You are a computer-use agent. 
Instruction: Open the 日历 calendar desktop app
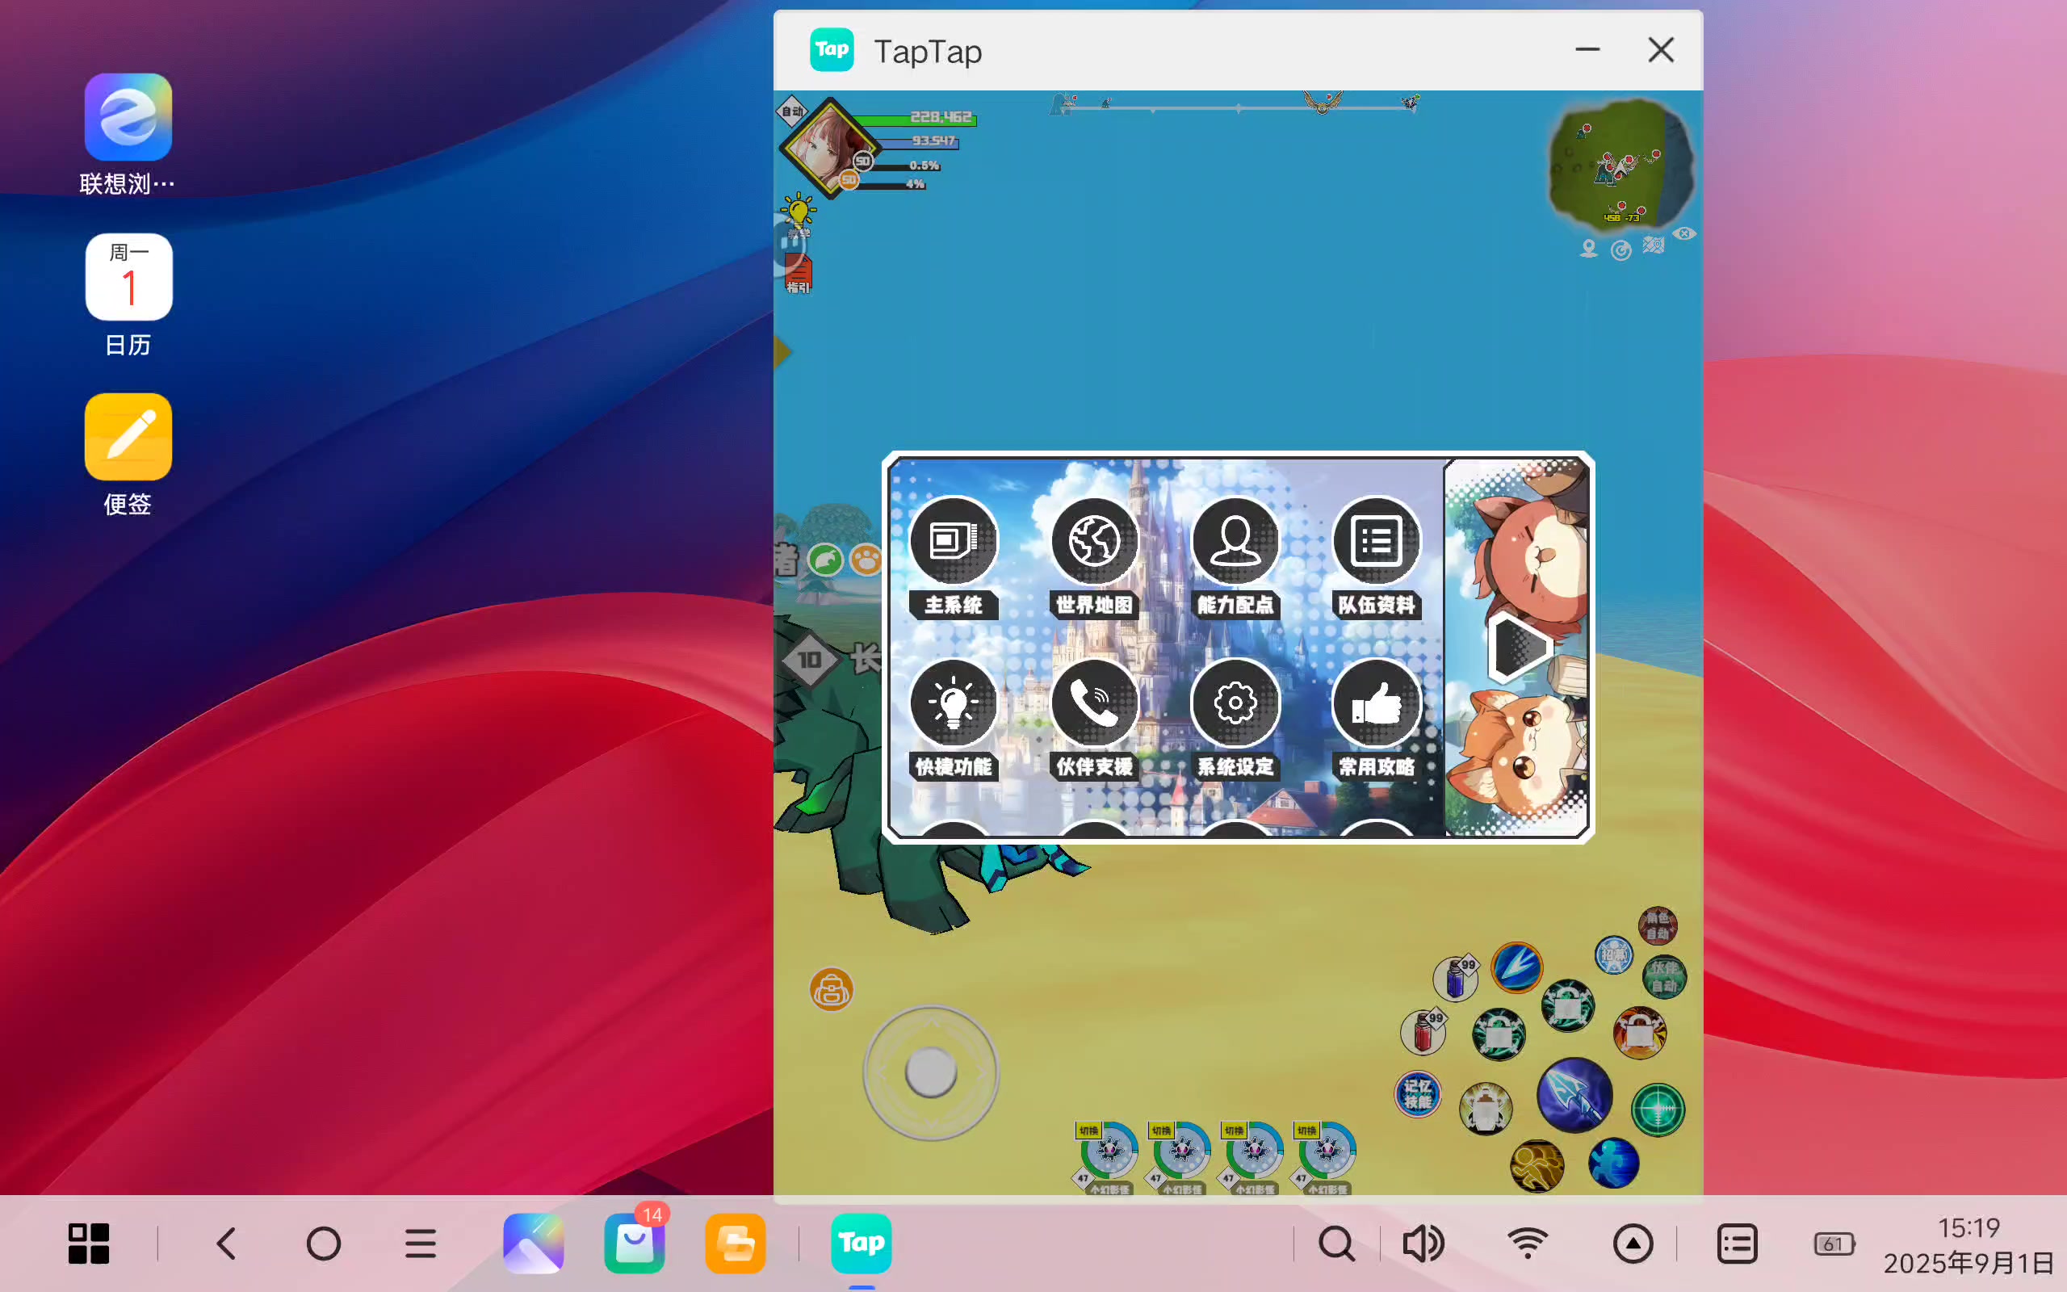(128, 295)
